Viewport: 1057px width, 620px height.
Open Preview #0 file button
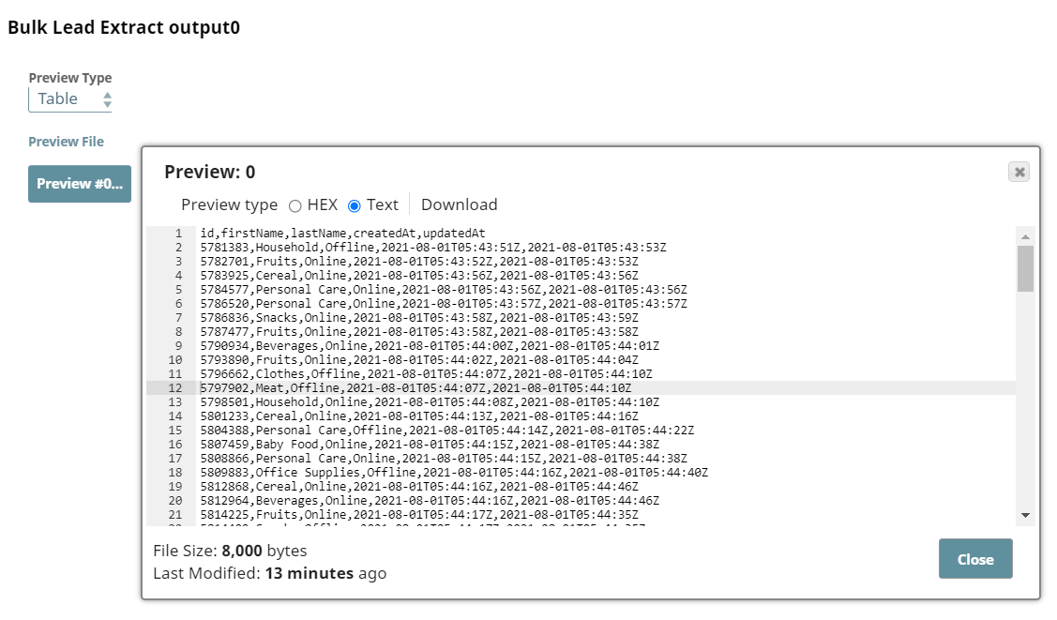(80, 184)
